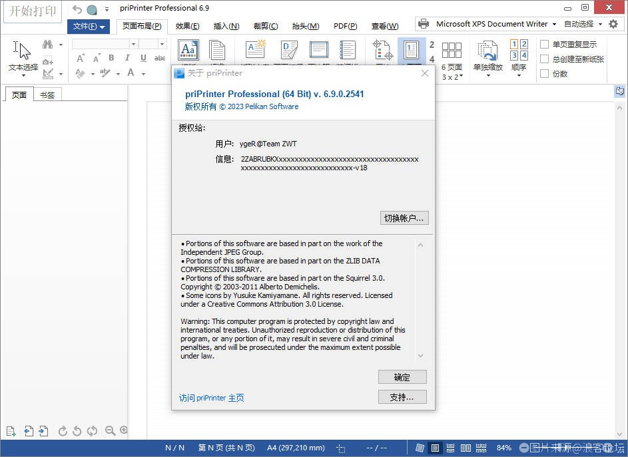Click the Aa theme icon in ribbon
628x457 pixels.
188,51
